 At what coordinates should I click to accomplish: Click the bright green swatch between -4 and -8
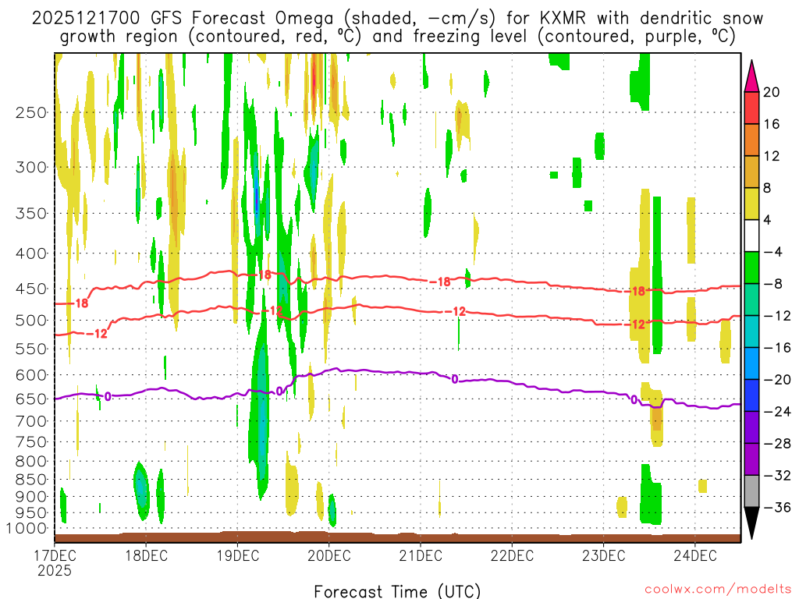coord(751,268)
